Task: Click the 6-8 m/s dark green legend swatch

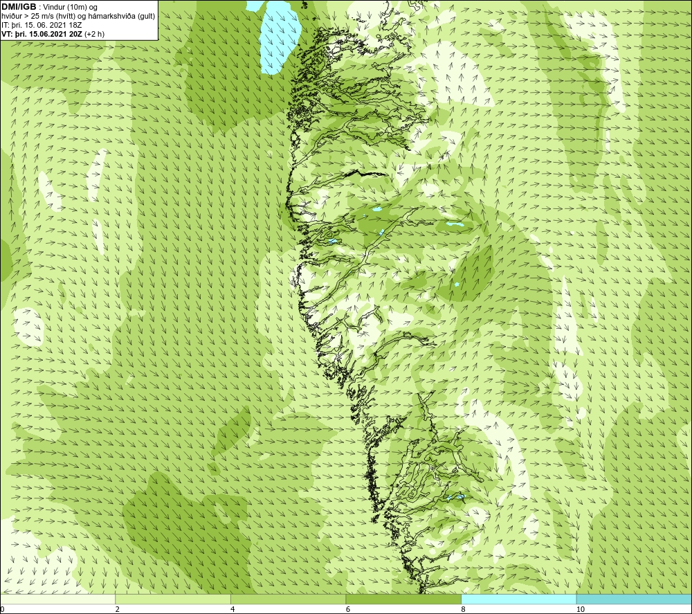Action: 403,599
